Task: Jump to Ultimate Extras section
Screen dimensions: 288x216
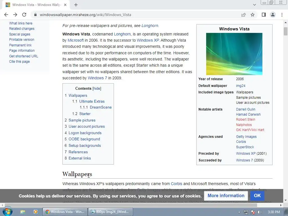Action: pos(92,101)
